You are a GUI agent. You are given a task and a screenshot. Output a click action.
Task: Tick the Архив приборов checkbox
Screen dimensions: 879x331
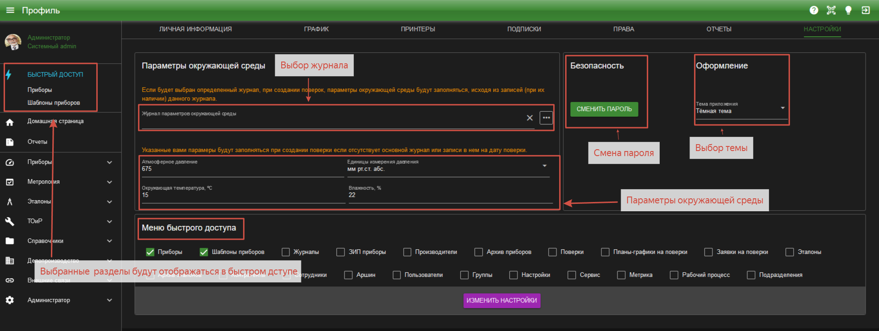point(478,252)
